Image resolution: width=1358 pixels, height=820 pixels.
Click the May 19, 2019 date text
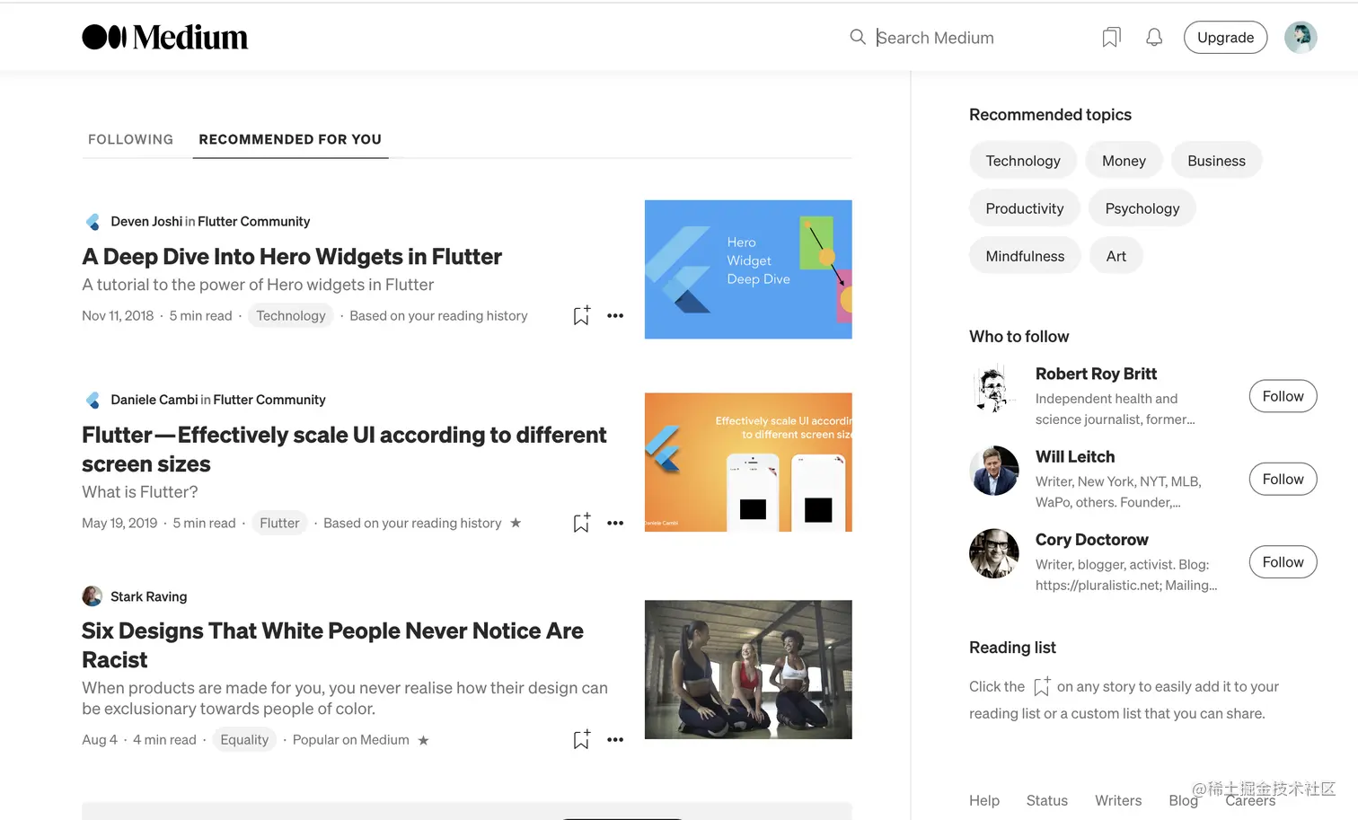click(119, 523)
